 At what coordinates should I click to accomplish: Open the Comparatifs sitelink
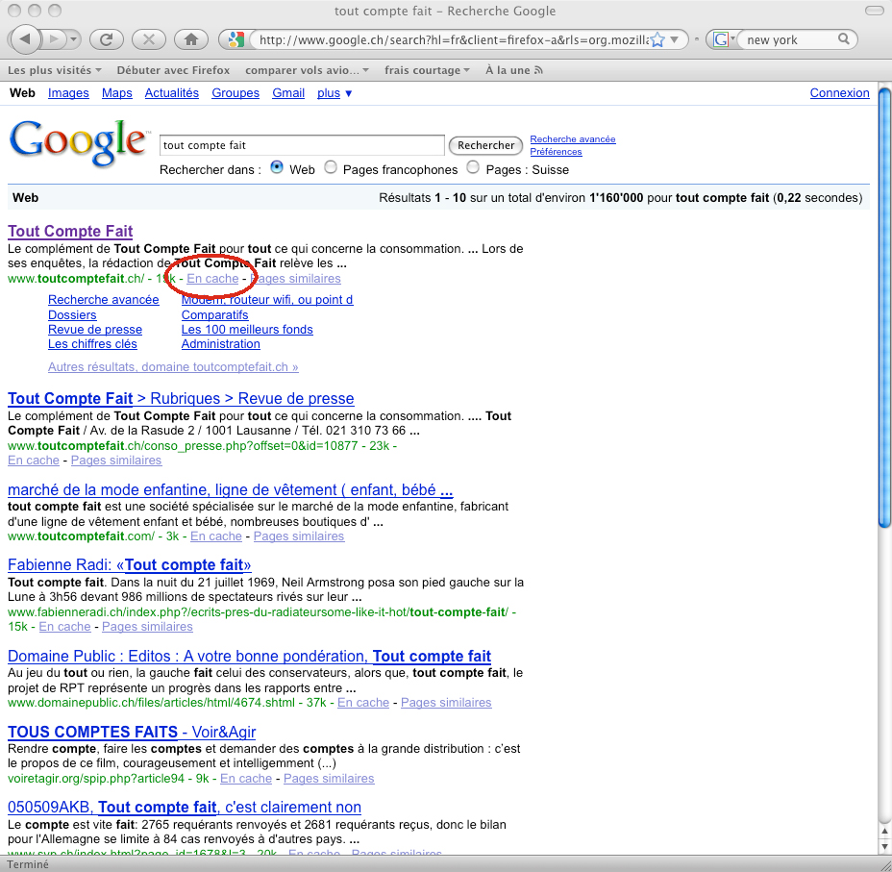tap(215, 314)
